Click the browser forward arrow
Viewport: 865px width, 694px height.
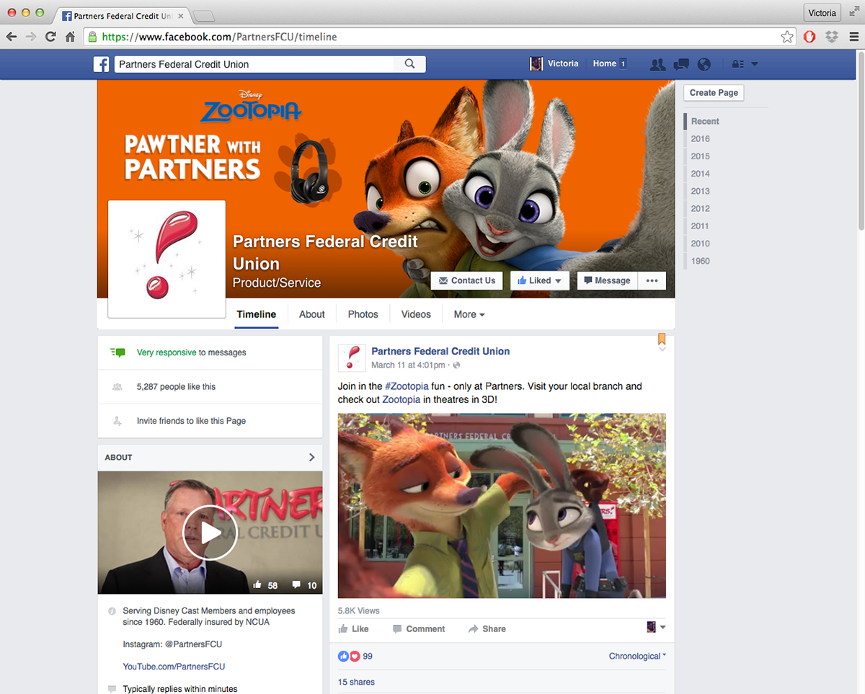tap(31, 37)
